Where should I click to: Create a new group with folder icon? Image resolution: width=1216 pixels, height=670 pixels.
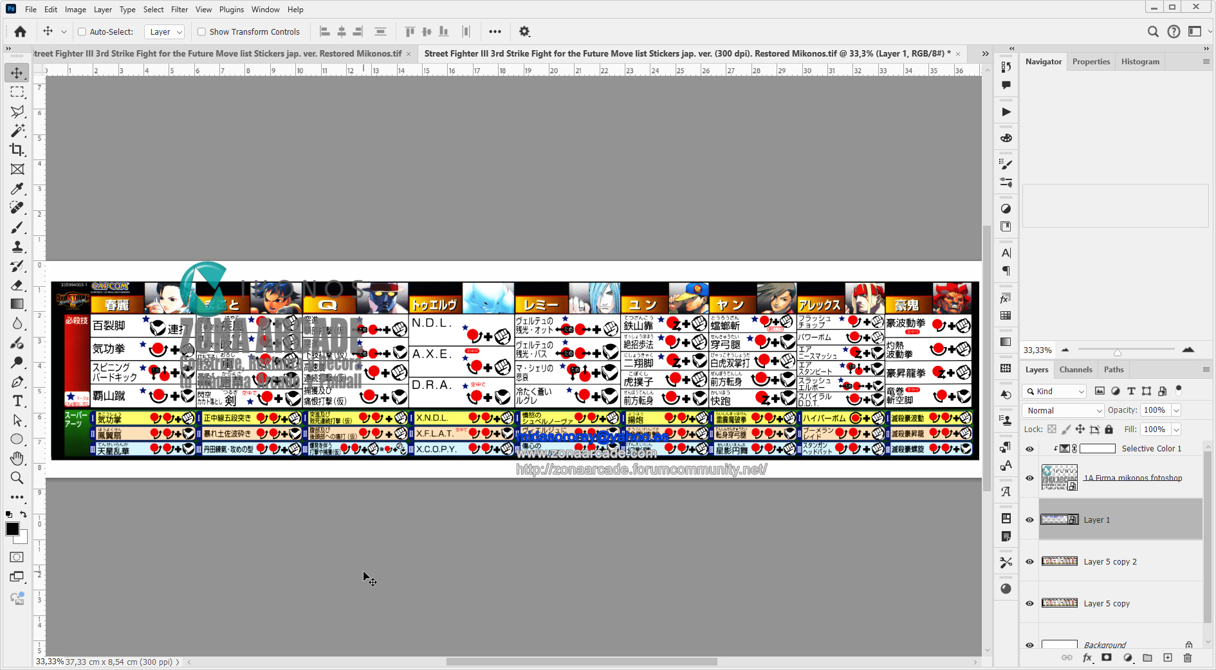click(1147, 658)
